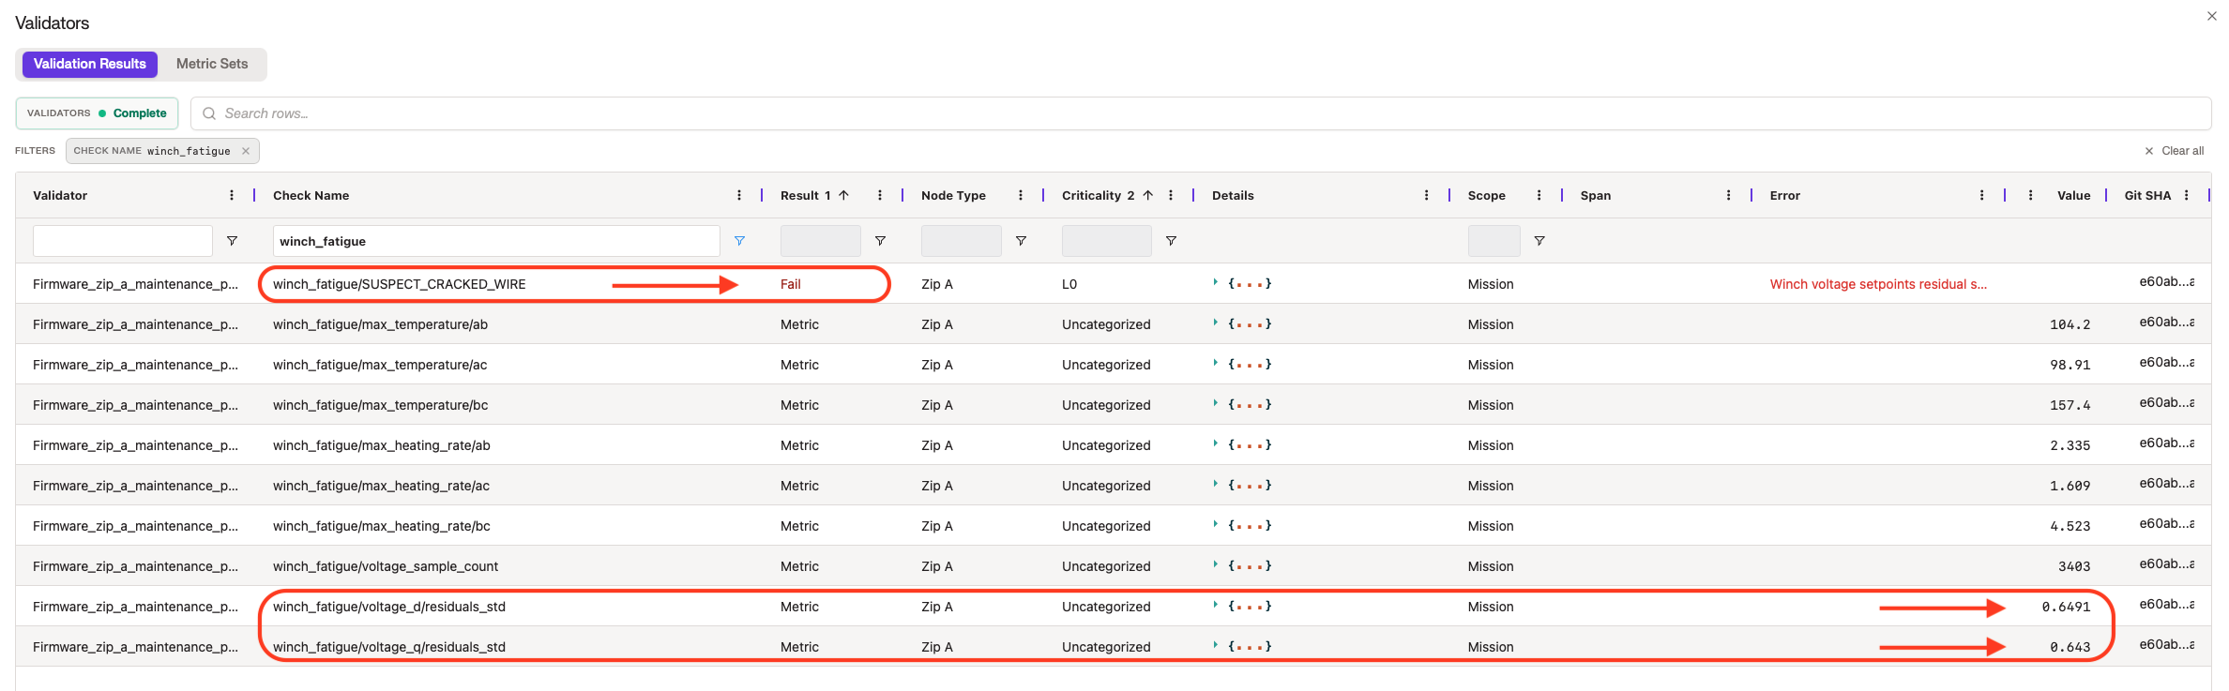The height and width of the screenshot is (691, 2229).
Task: Sort by the Node Type column header
Action: coord(953,195)
